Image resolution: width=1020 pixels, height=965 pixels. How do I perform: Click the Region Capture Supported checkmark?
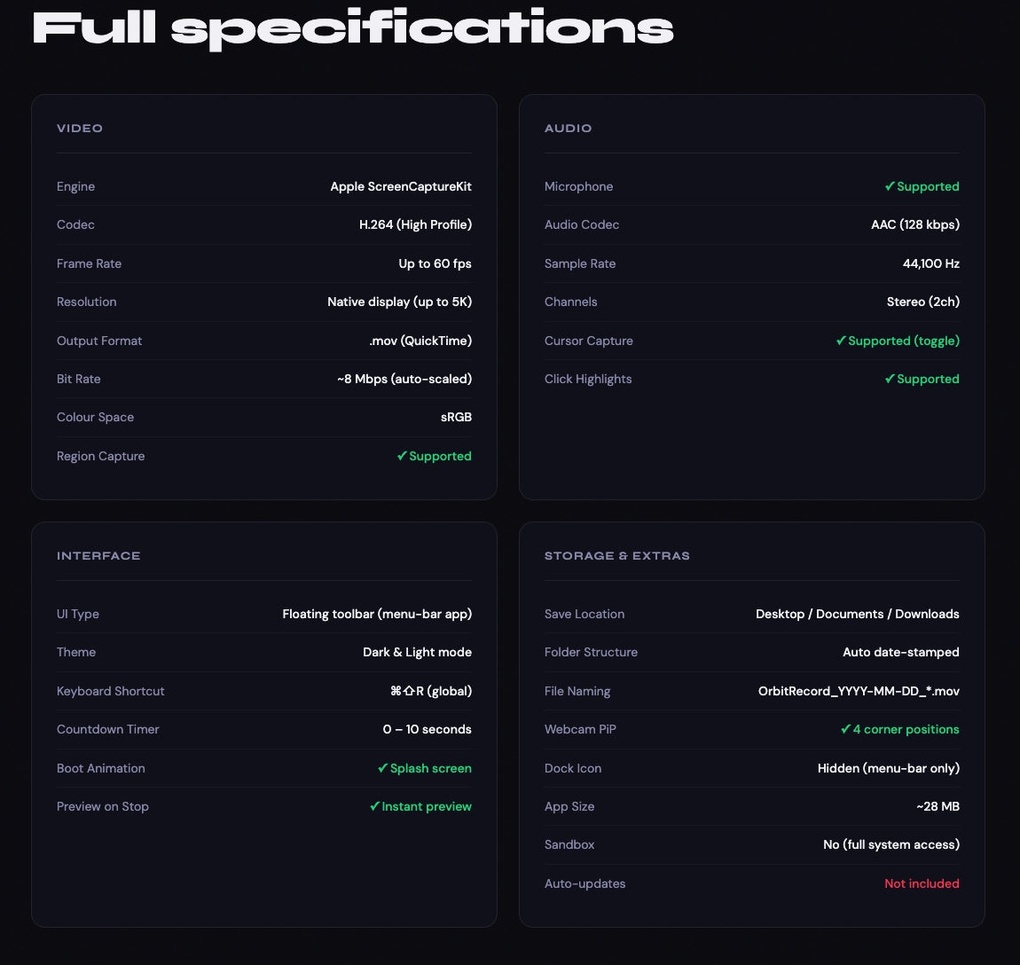(402, 456)
